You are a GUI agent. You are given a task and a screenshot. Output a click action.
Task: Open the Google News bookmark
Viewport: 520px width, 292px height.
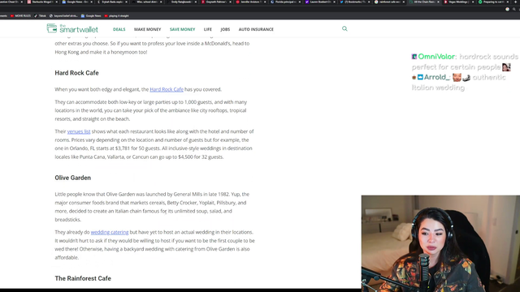(91, 16)
